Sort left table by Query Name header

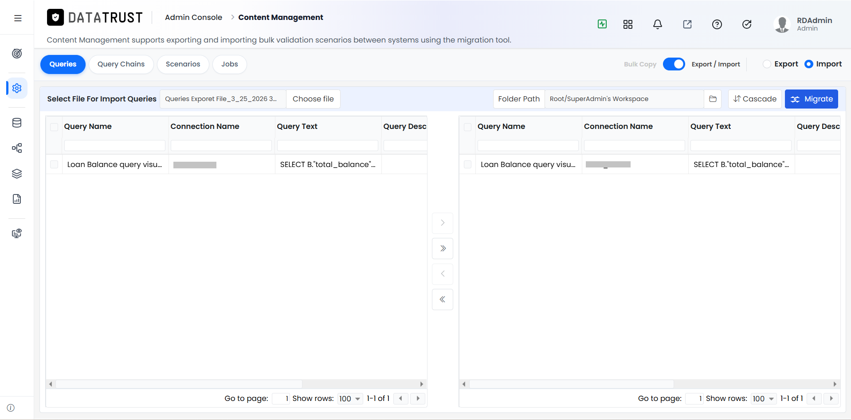click(x=88, y=126)
